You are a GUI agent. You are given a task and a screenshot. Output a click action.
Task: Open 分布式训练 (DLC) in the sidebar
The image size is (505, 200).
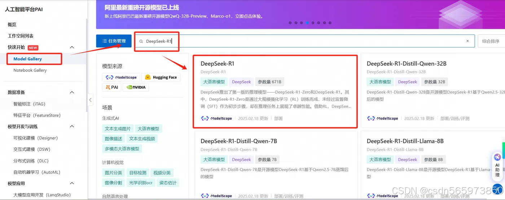click(x=31, y=161)
